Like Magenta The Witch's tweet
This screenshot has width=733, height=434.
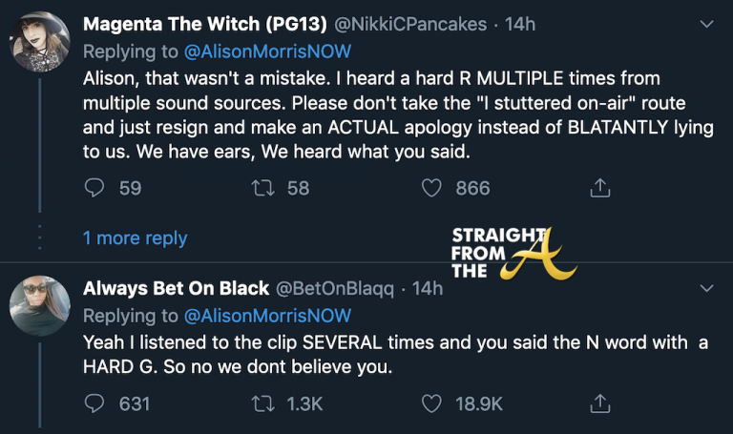tap(432, 188)
